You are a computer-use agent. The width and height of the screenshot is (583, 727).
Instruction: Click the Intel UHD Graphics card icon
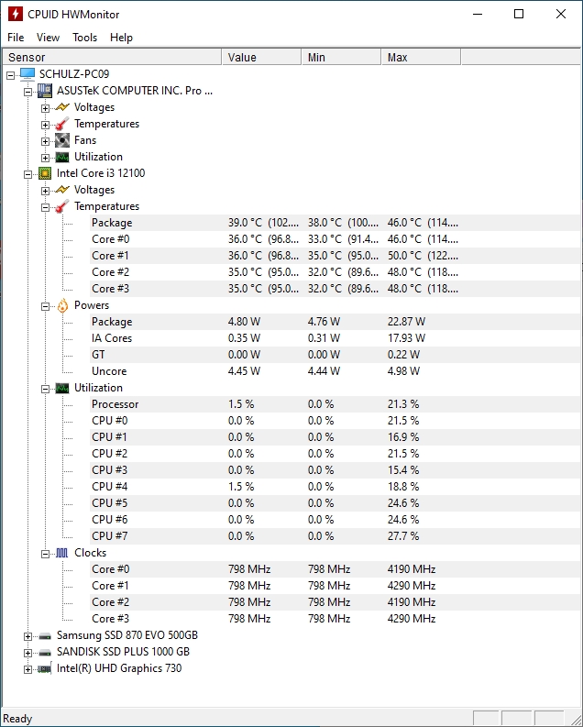pos(45,668)
